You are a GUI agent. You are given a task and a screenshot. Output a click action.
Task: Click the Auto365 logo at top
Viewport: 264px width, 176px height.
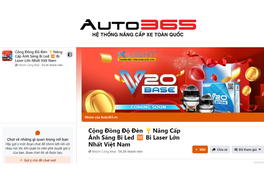[x=138, y=28]
